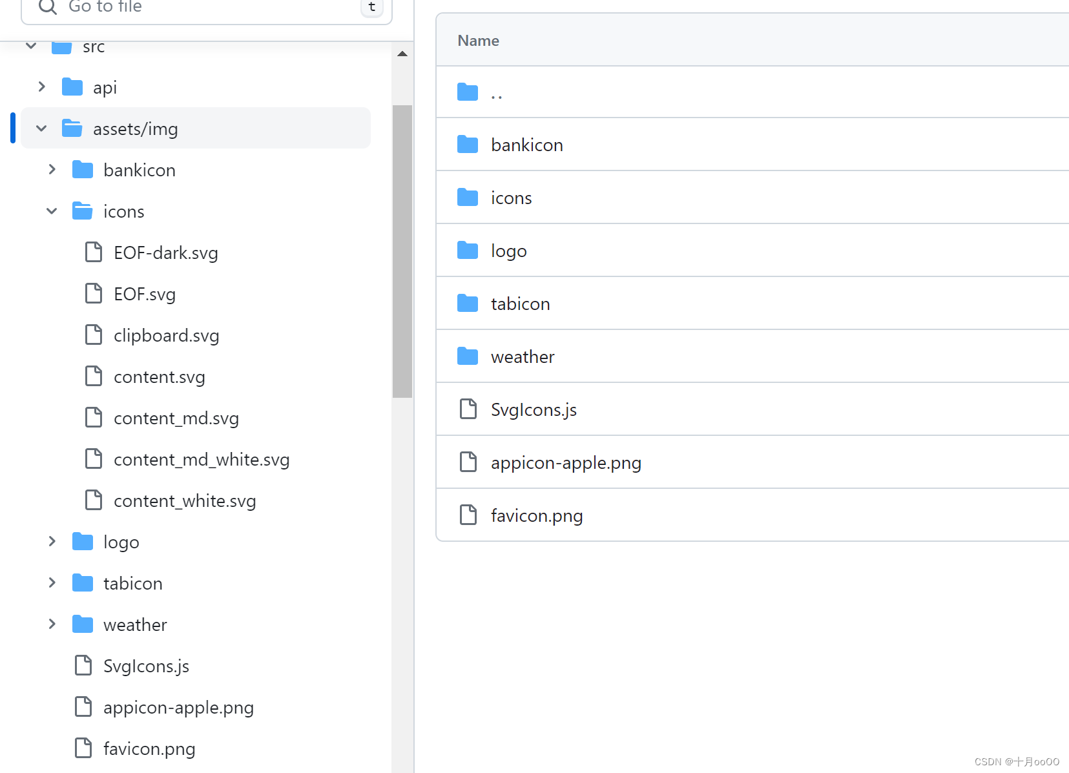Viewport: 1069px width, 773px height.
Task: Expand the tabicon folder chevron in the tree
Action: (x=52, y=582)
